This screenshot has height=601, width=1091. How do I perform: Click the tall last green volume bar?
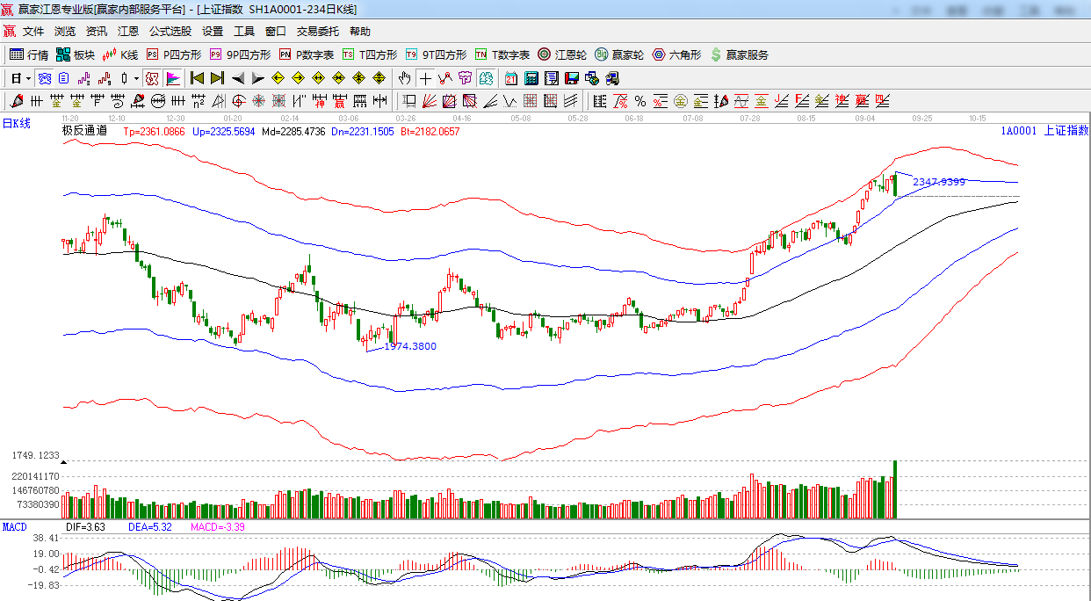(x=895, y=489)
